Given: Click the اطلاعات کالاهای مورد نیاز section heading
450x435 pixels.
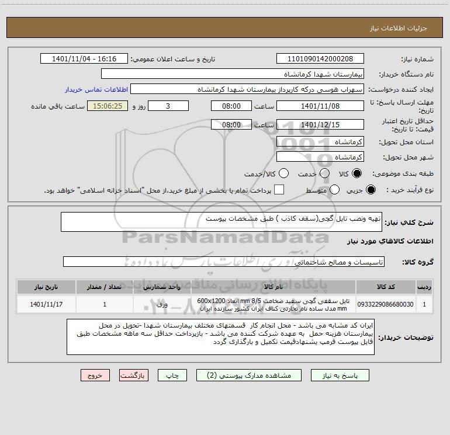Looking at the screenshot, I should (x=390, y=241).
